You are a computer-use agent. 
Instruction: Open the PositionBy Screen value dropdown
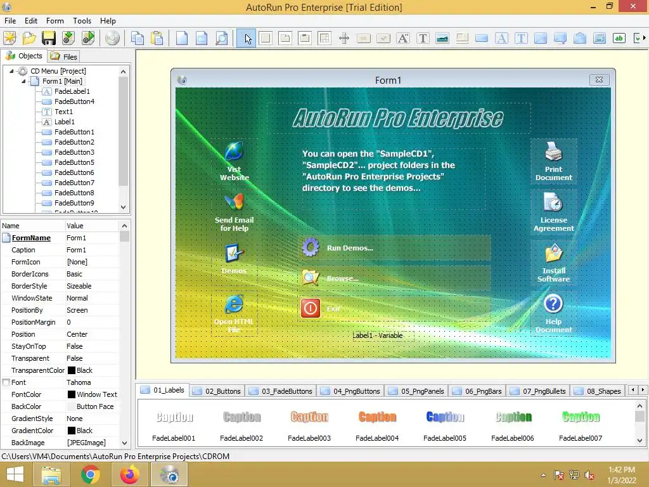click(92, 310)
